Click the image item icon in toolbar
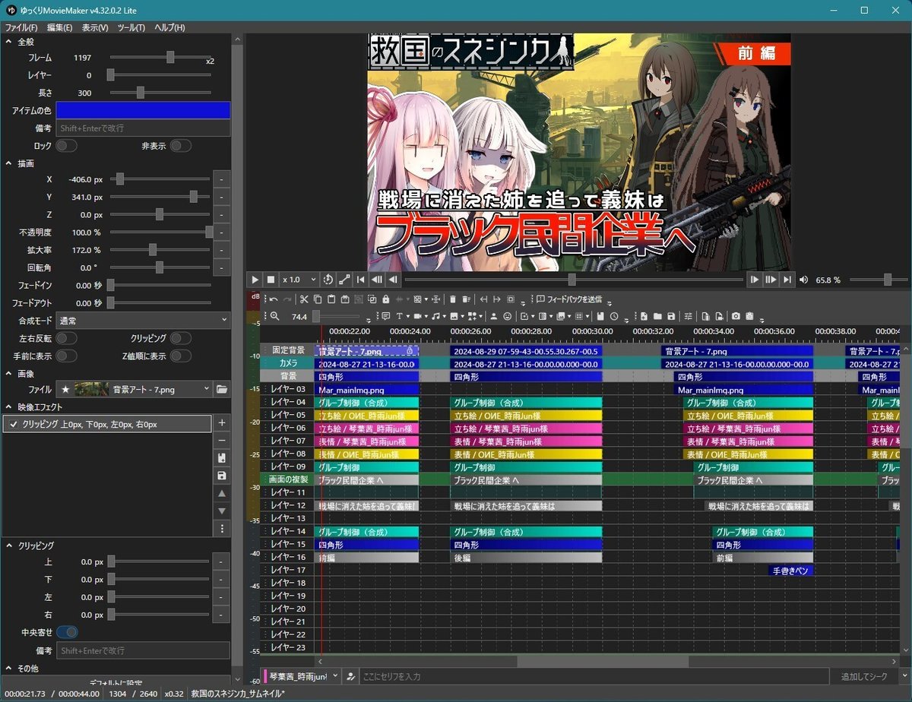The height and width of the screenshot is (702, 912). coord(454,316)
